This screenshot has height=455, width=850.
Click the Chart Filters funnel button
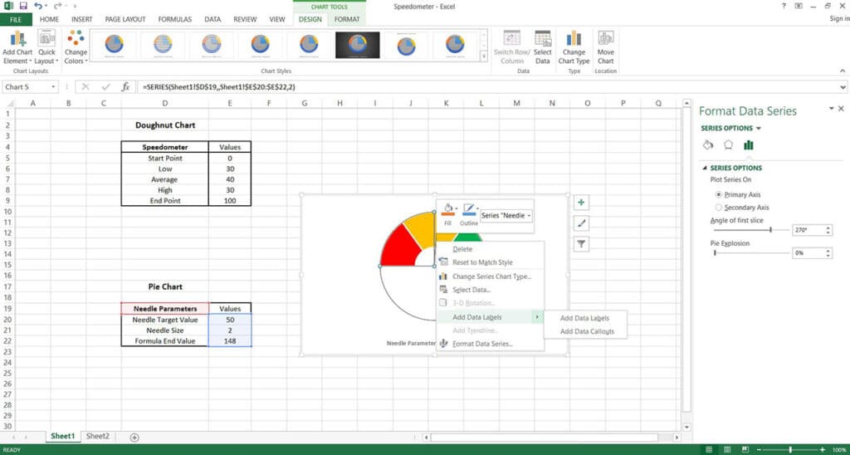(581, 244)
